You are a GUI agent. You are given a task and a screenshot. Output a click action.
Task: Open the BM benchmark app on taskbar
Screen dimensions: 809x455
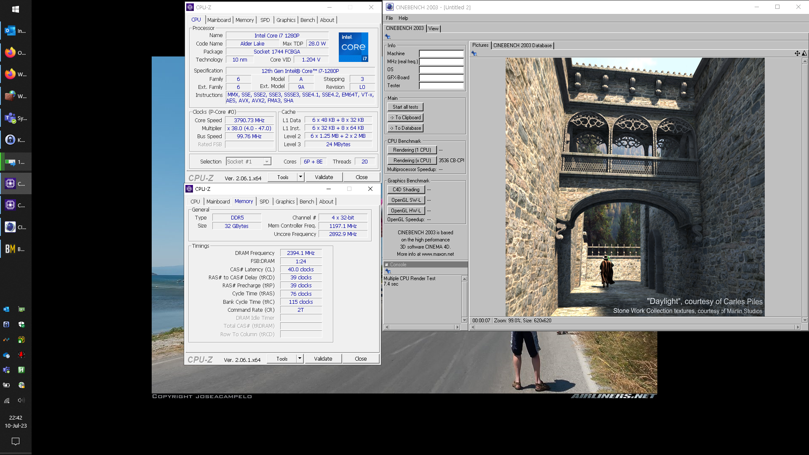16,249
